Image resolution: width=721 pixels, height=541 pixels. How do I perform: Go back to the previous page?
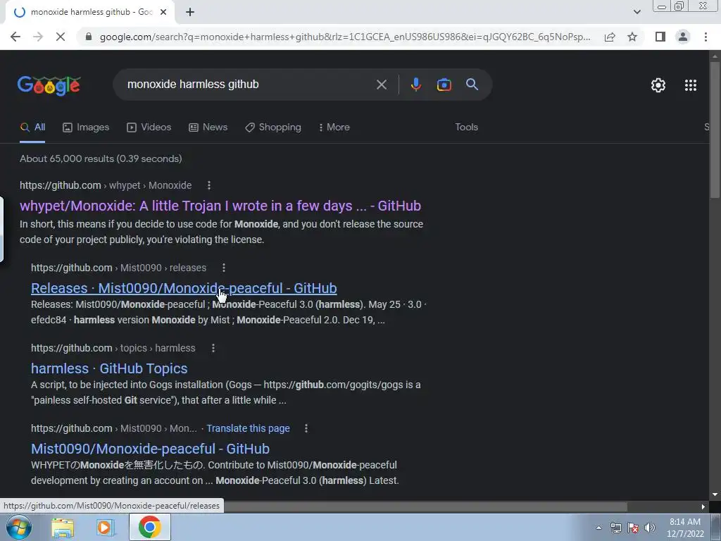pyautogui.click(x=15, y=37)
